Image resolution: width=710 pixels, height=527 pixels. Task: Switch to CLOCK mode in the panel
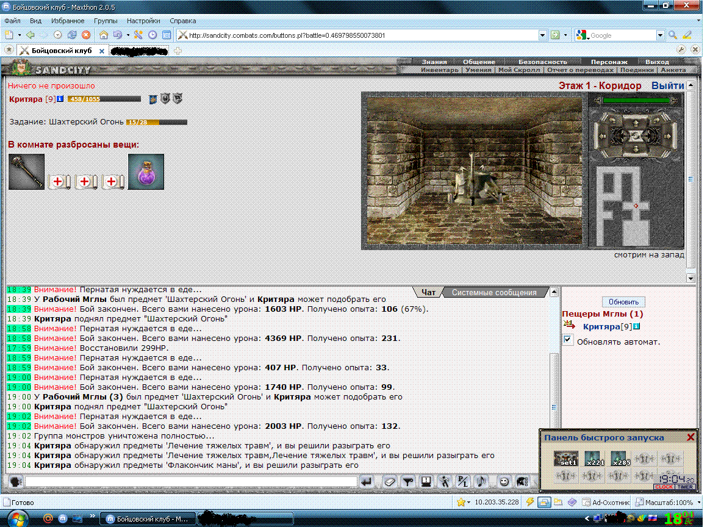coord(664,487)
